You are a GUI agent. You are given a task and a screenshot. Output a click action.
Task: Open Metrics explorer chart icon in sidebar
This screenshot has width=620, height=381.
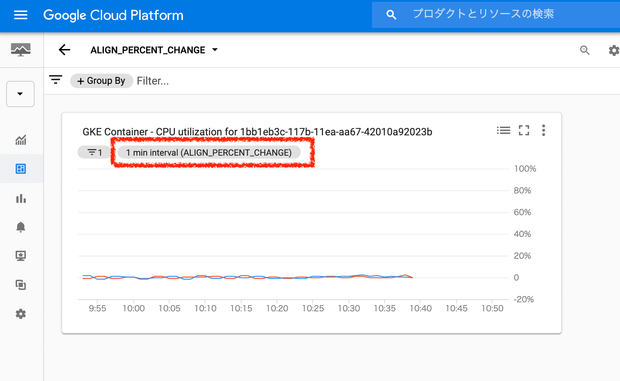(x=21, y=140)
